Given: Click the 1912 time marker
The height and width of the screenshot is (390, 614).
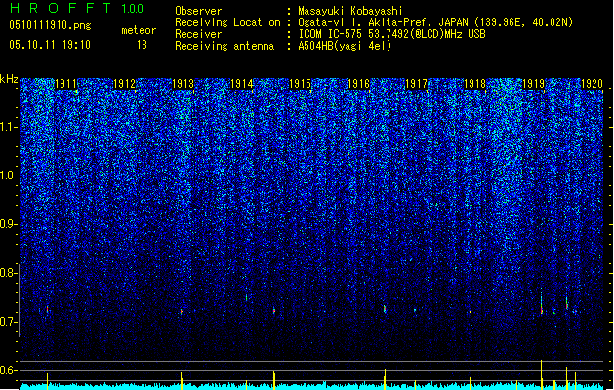Looking at the screenshot, I should [124, 84].
